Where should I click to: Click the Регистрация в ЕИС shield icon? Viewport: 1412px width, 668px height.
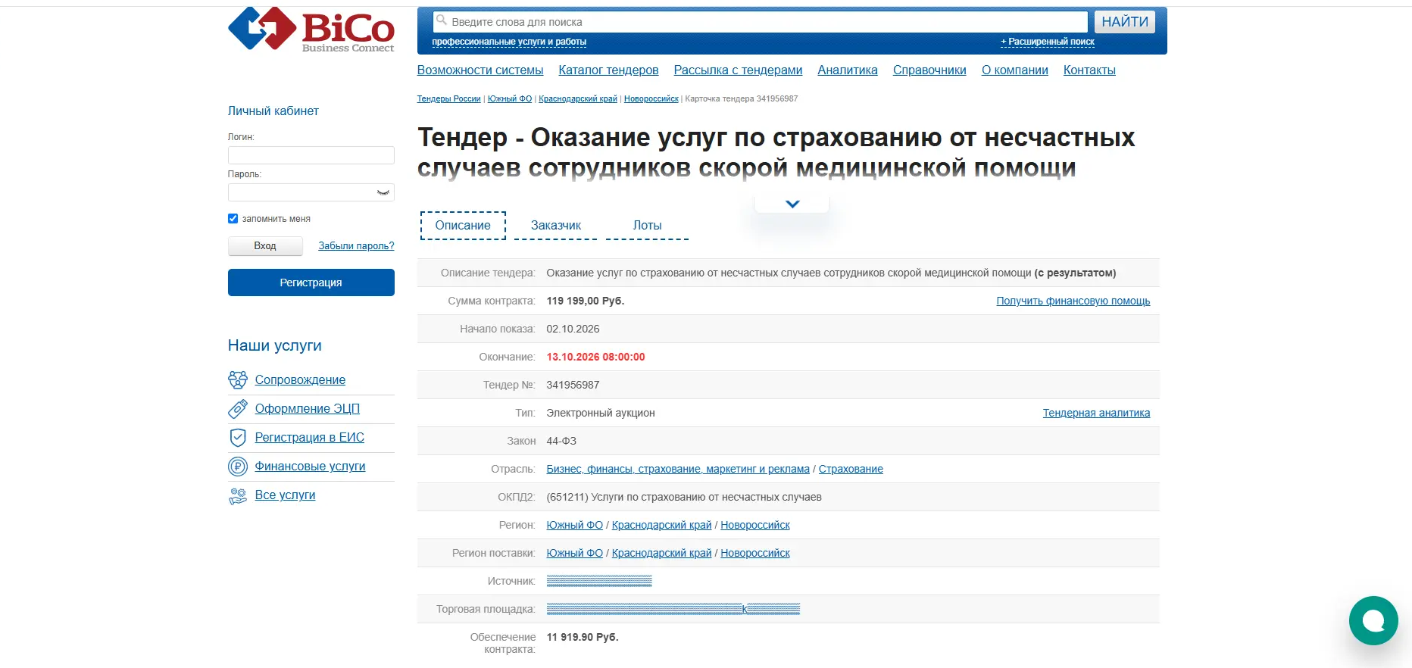tap(238, 438)
